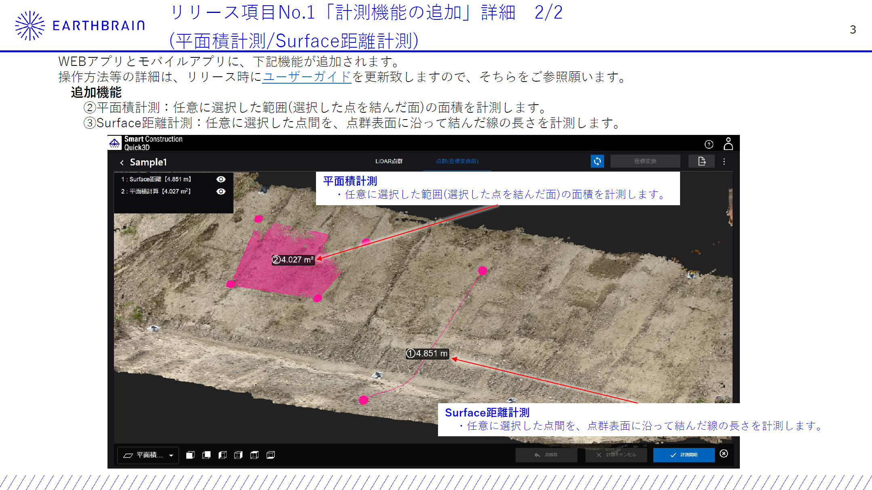Open the ユーザーガイド hyperlink
872x490 pixels.
pyautogui.click(x=307, y=77)
